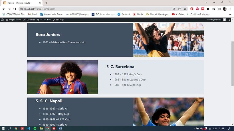Close the Honors – Diego's Tribute tab
Image resolution: width=234 pixels, height=131 pixels.
(x=40, y=3)
